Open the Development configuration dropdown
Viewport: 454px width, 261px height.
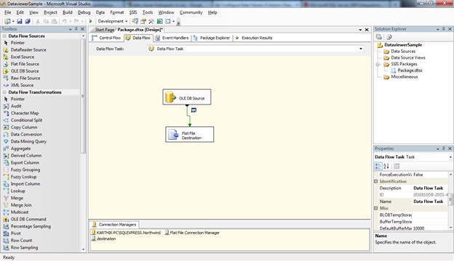(113, 21)
